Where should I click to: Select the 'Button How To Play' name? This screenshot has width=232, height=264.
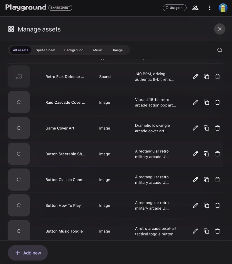[63, 206]
